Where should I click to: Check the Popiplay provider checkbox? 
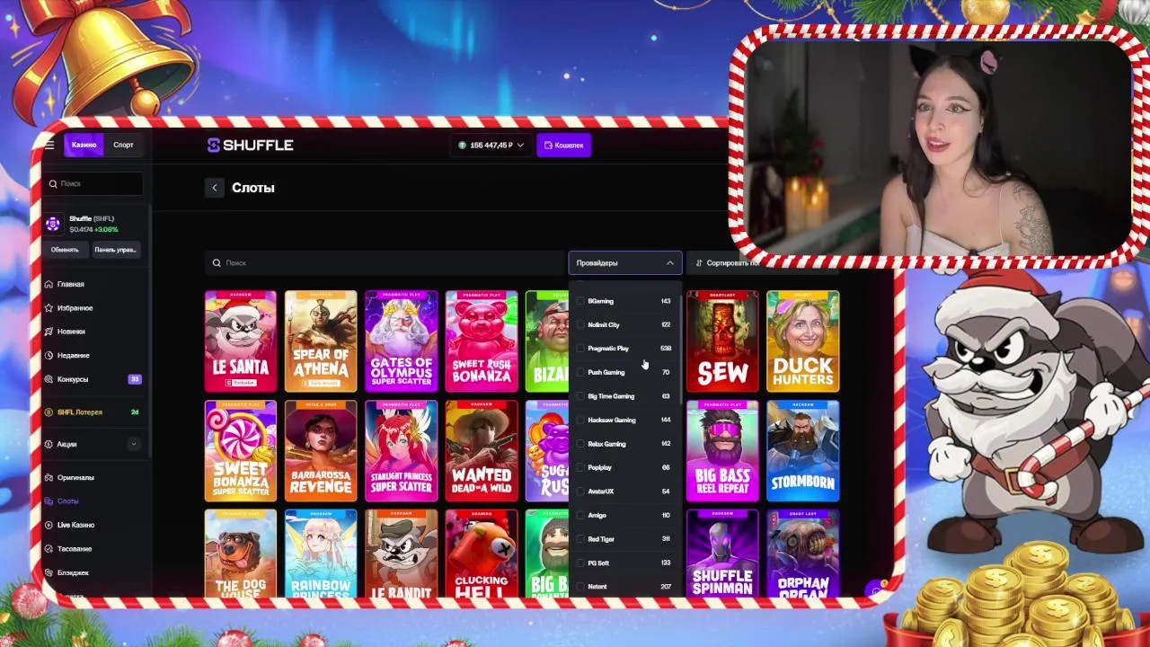(580, 467)
